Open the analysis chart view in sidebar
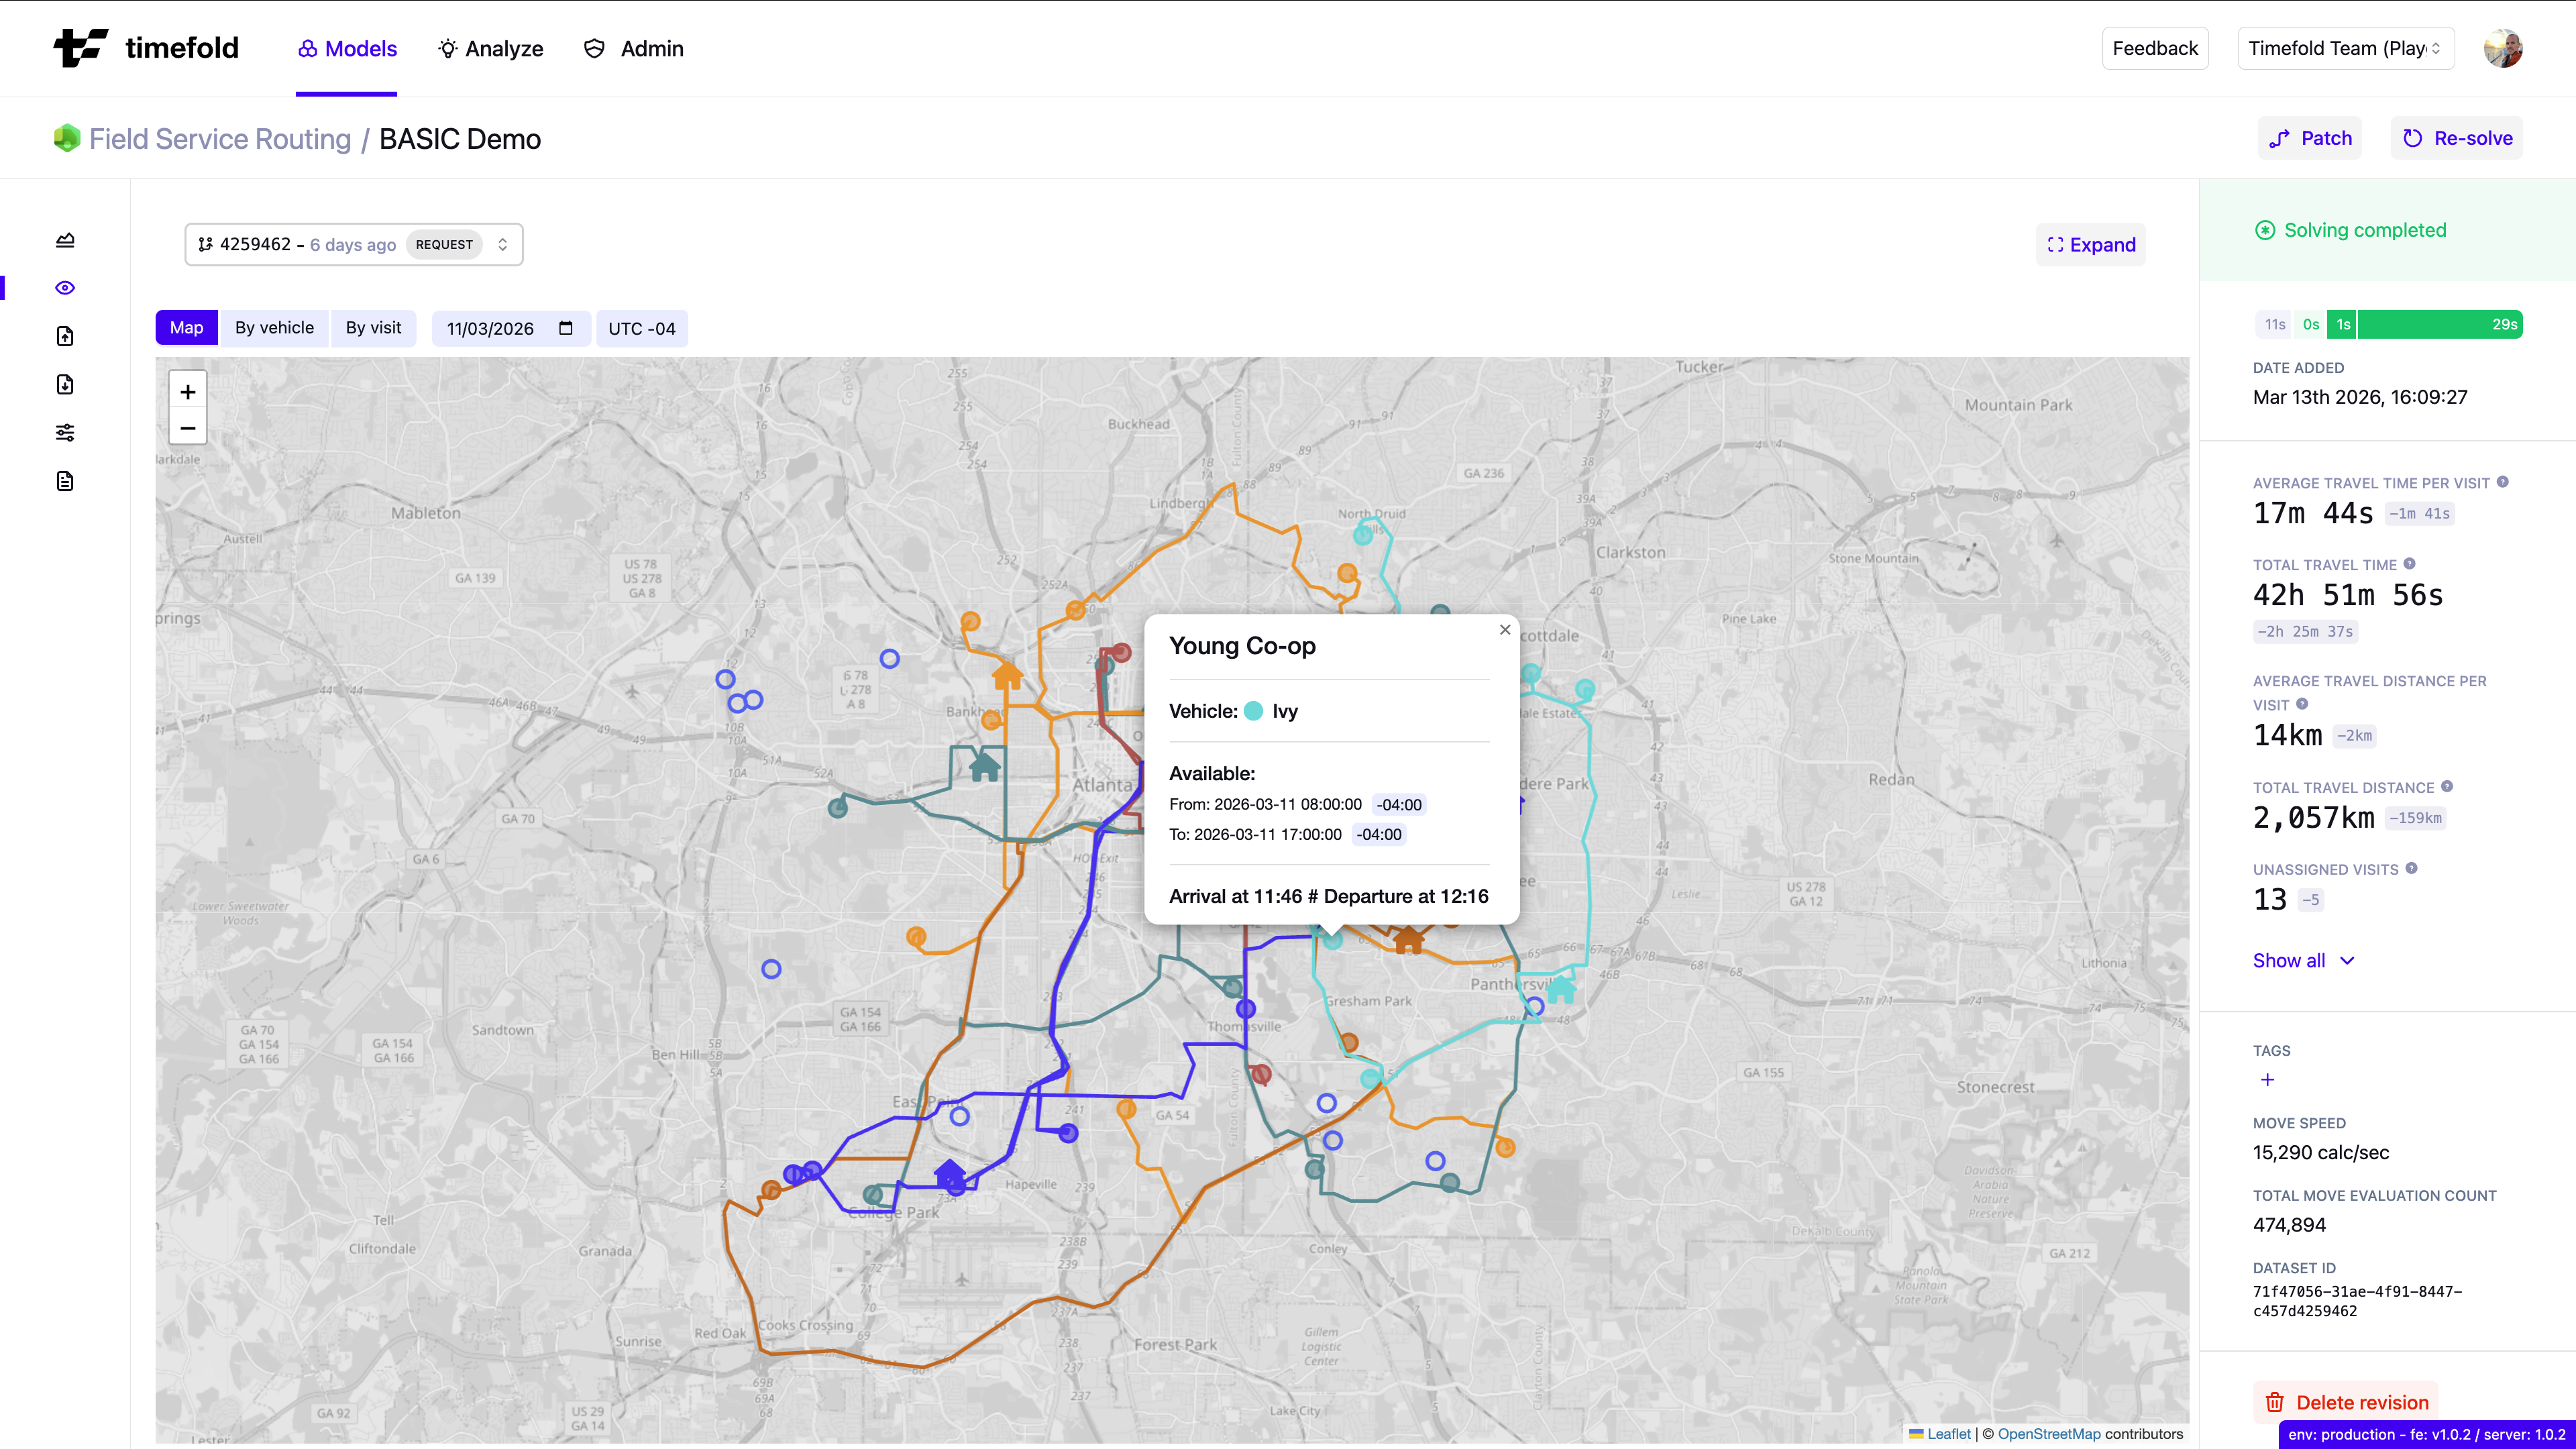Viewport: 2576px width, 1449px height. pos(64,240)
